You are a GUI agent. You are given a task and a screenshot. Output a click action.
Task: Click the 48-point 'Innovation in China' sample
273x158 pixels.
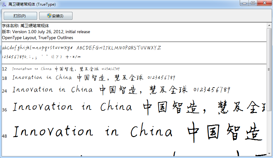93,130
